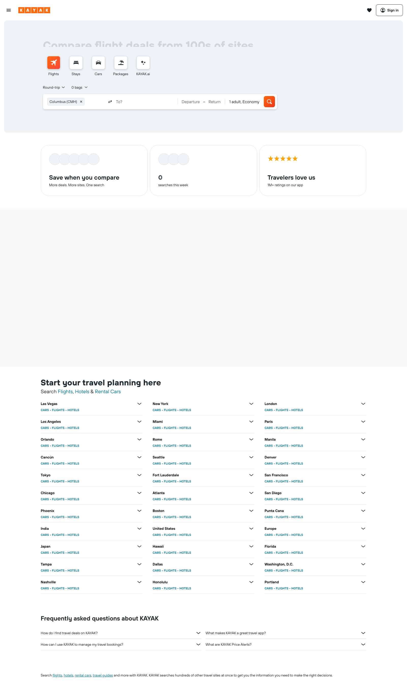Remove the Columbus (CMH) origin chip
Screen dimensions: 407x690
point(81,102)
